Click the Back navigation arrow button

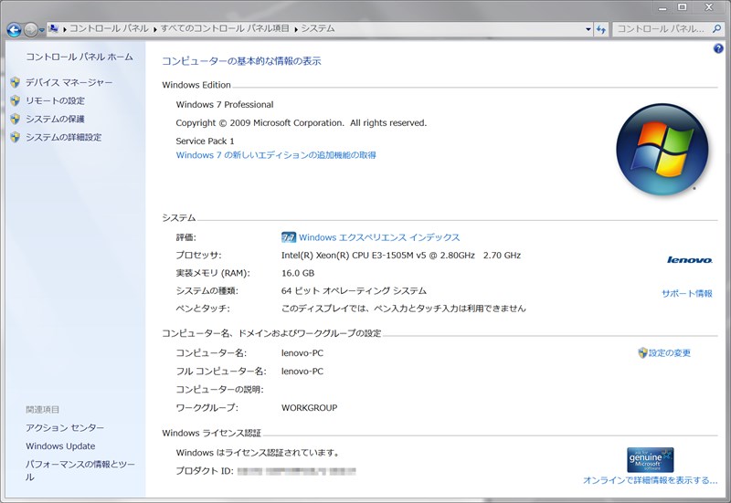[x=15, y=30]
